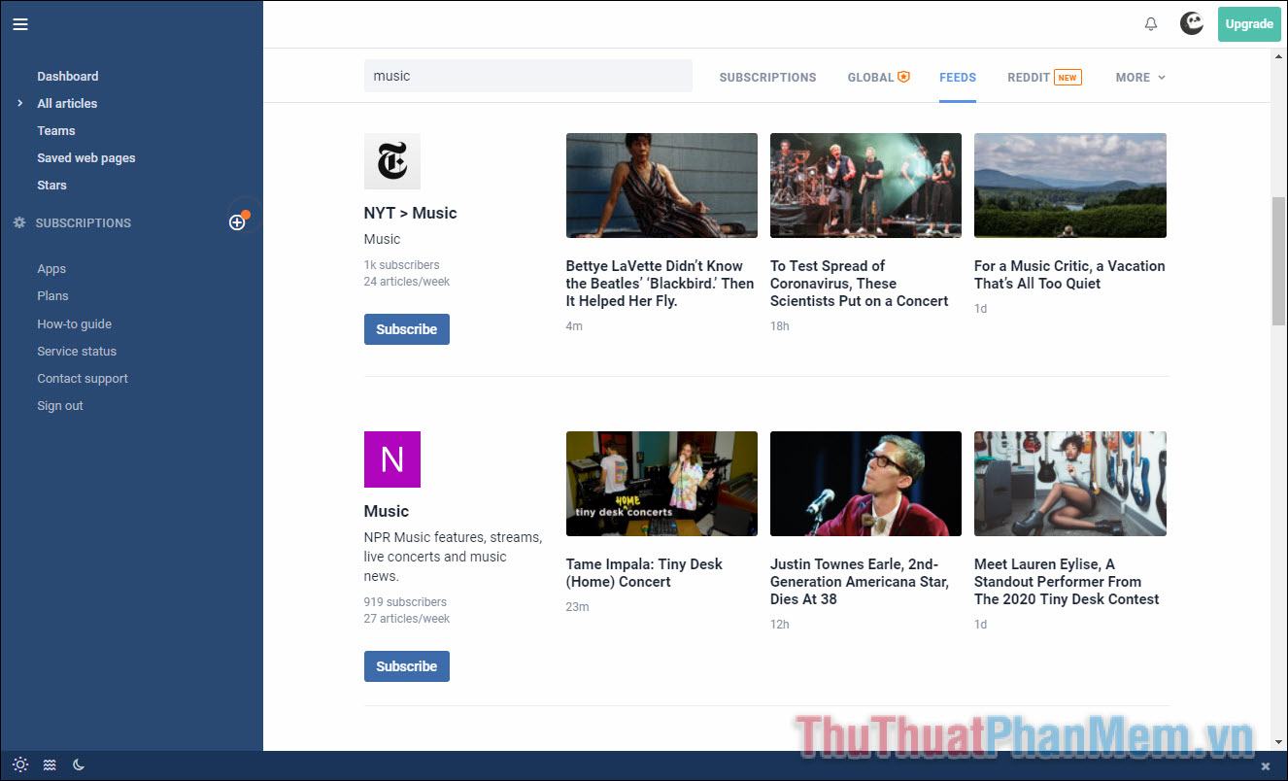Image resolution: width=1288 pixels, height=781 pixels.
Task: Open the coronavirus concert article thumbnail
Action: coord(865,186)
